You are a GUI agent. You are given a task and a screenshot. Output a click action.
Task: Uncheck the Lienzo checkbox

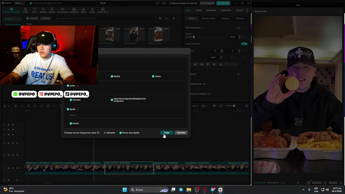153,76
